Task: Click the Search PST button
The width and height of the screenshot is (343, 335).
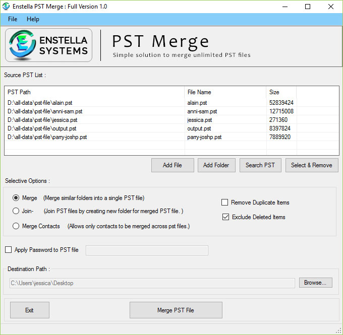Action: click(260, 165)
